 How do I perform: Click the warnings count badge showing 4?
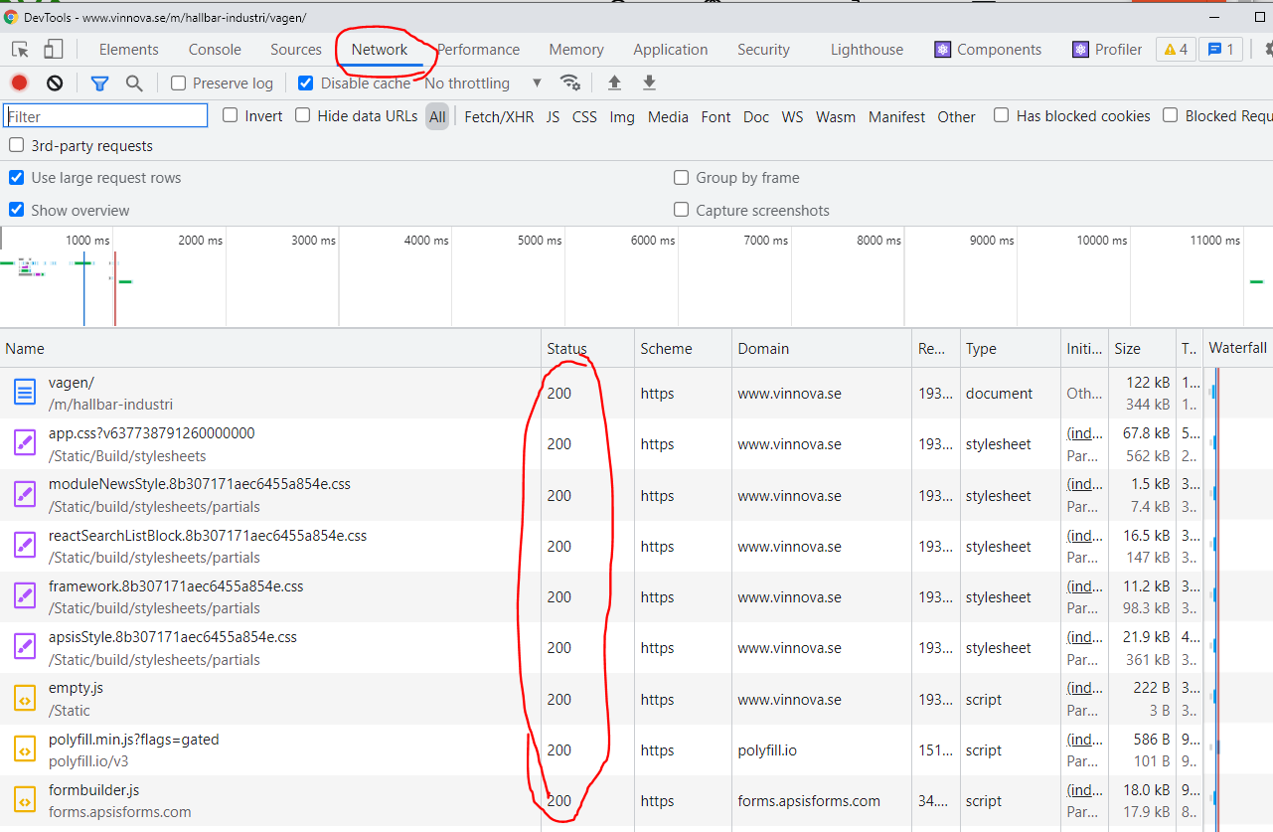(1175, 50)
